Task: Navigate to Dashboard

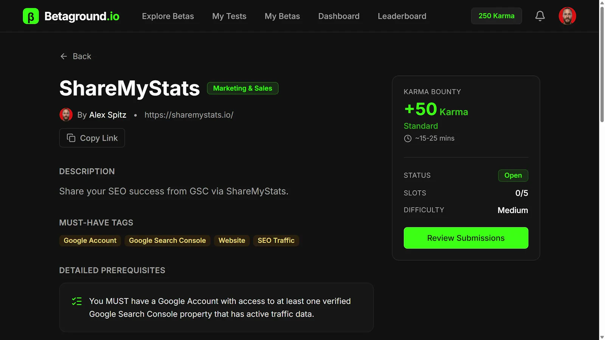Action: click(x=339, y=16)
